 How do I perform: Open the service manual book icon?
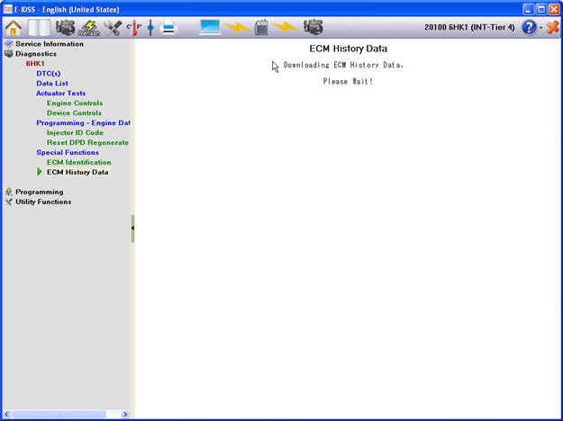[39, 27]
